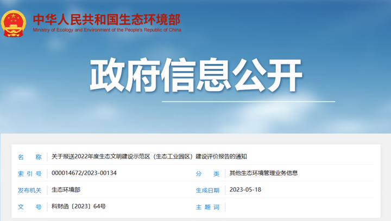The width and height of the screenshot is (391, 221).
Task: Open the 中华人民共和国生态环境部 site title
Action: click(107, 19)
